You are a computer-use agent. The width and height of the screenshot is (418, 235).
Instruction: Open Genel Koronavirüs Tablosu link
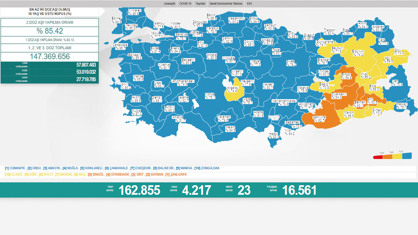[226, 3]
